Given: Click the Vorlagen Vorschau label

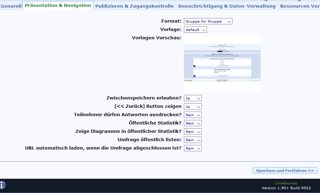Looking at the screenshot, I should click(x=156, y=38).
